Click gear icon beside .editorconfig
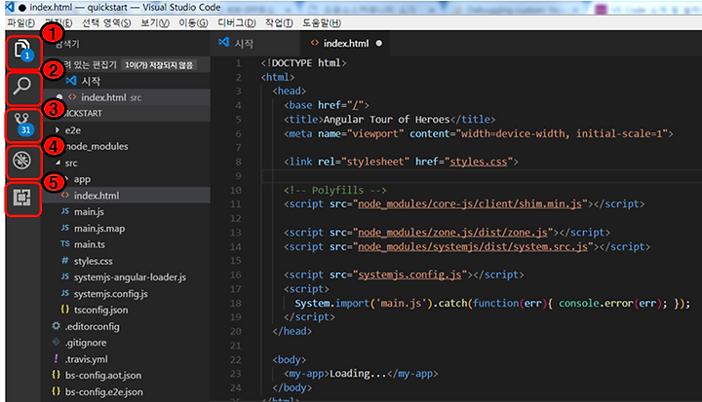The height and width of the screenshot is (402, 702). [56, 325]
